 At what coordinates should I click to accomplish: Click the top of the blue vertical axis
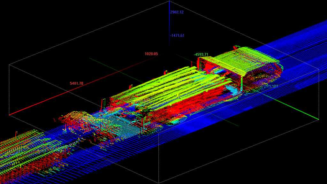pos(169,2)
